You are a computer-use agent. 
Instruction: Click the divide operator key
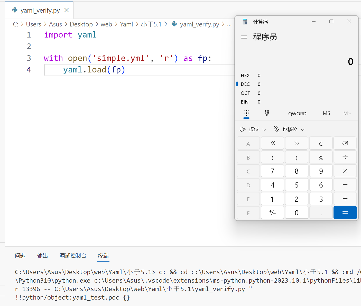point(345,157)
